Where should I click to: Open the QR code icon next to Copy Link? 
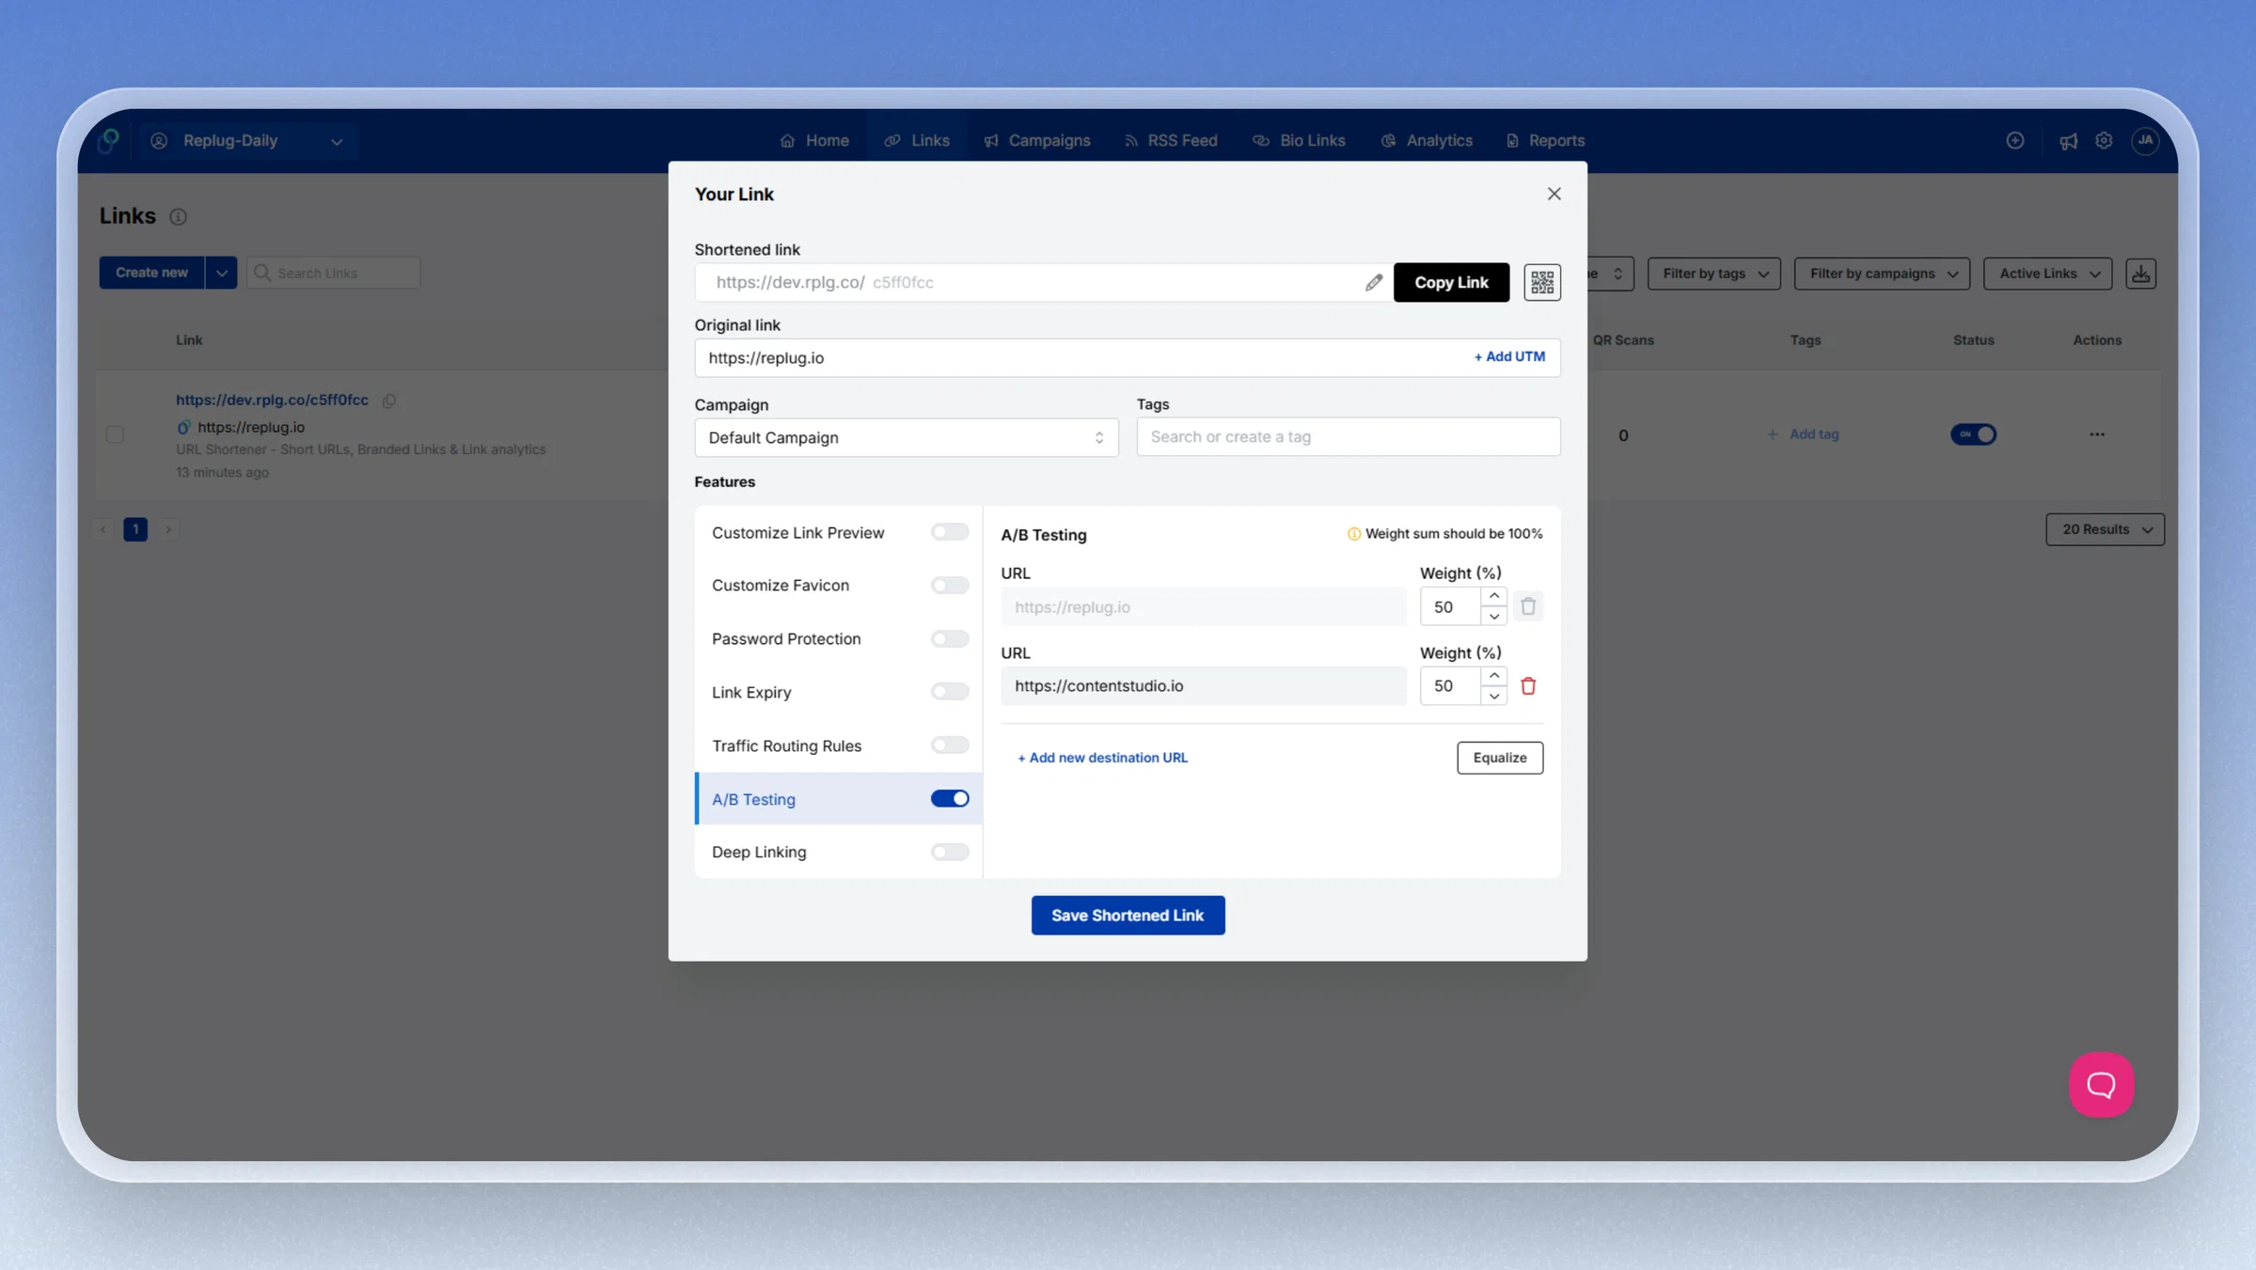click(x=1541, y=282)
